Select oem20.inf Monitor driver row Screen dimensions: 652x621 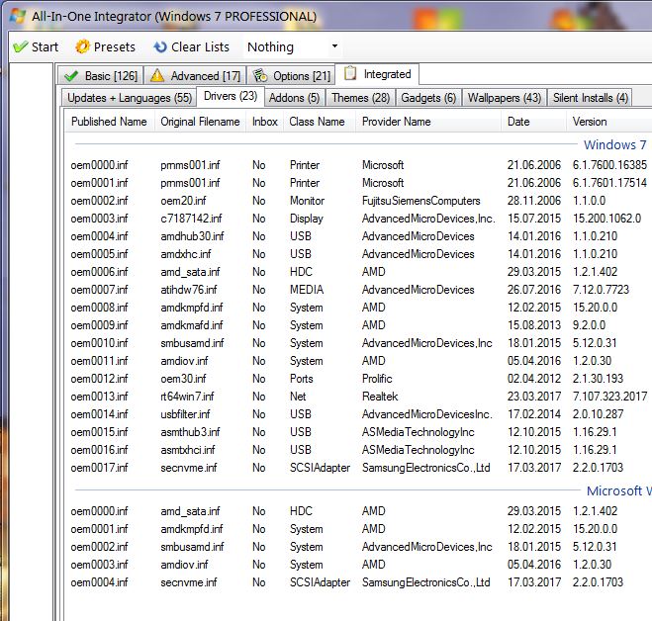click(358, 201)
